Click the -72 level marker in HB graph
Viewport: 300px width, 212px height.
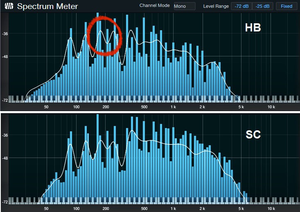(x=5, y=100)
